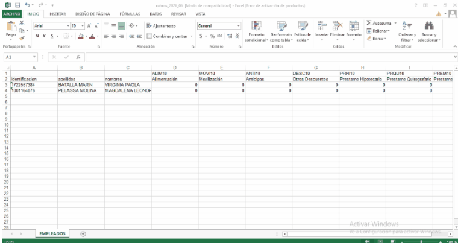The height and width of the screenshot is (243, 458).
Task: Align cell text left
Action: [x=106, y=36]
